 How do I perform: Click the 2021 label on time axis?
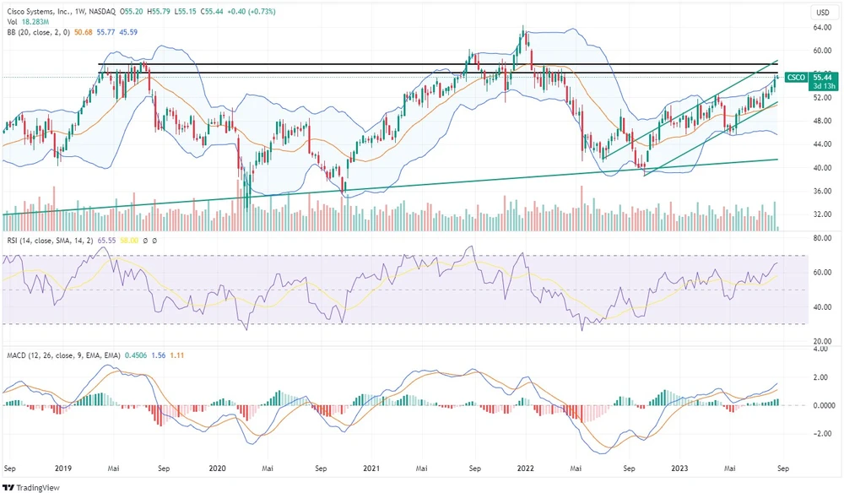tap(371, 467)
